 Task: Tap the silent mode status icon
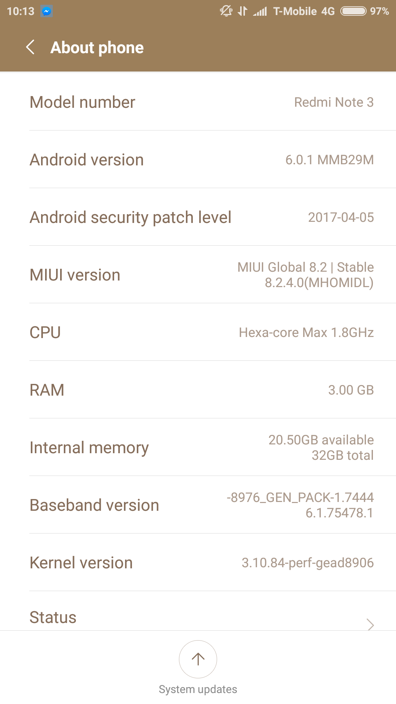pyautogui.click(x=226, y=11)
